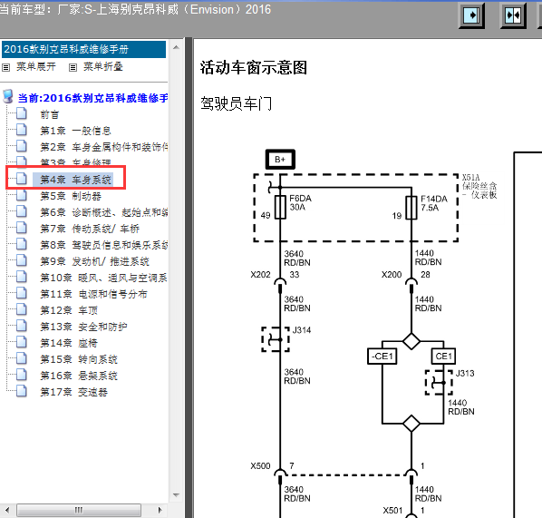Click the page icon beside 第12章
The image size is (542, 518).
[22, 309]
